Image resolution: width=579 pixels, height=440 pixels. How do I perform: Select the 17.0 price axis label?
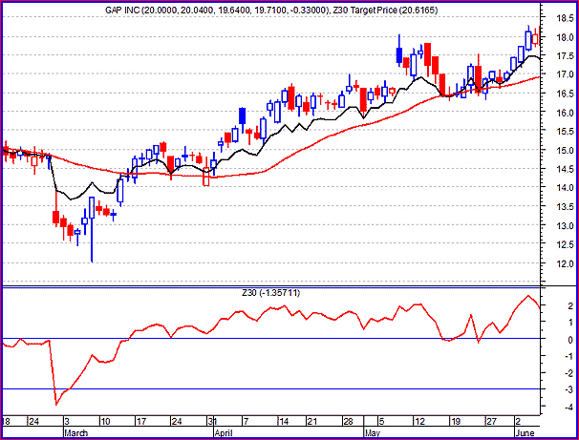point(563,74)
